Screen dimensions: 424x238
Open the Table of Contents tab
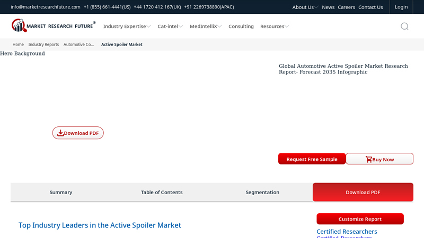162,192
